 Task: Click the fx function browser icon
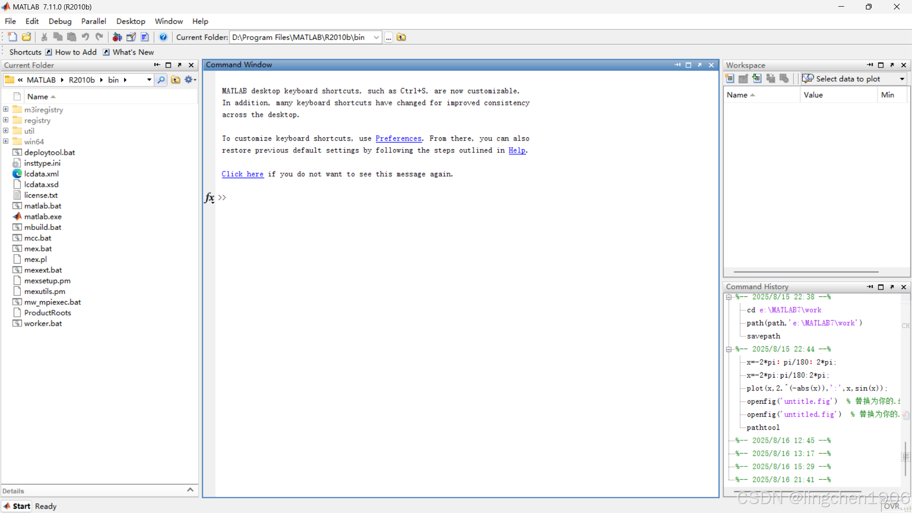209,198
